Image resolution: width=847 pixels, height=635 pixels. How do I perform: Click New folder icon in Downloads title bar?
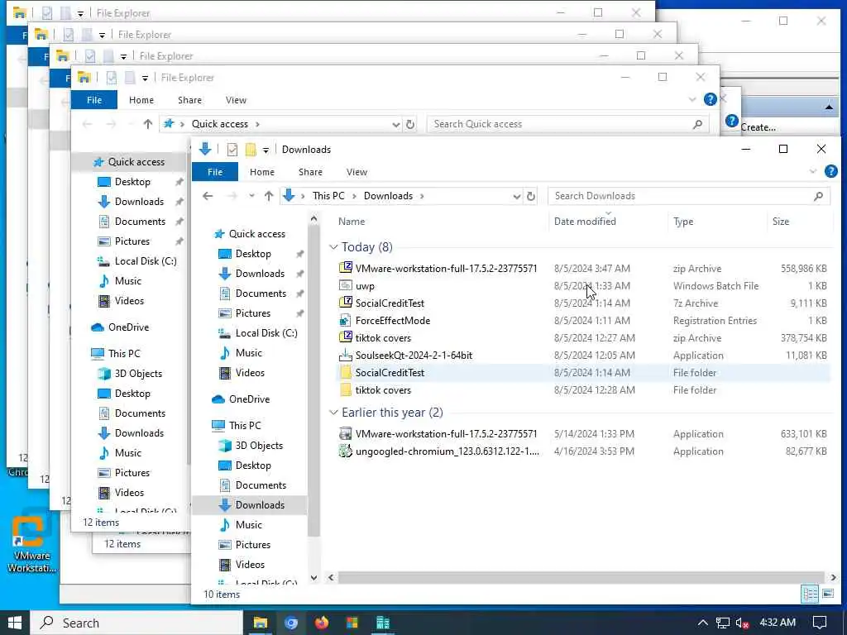click(251, 150)
